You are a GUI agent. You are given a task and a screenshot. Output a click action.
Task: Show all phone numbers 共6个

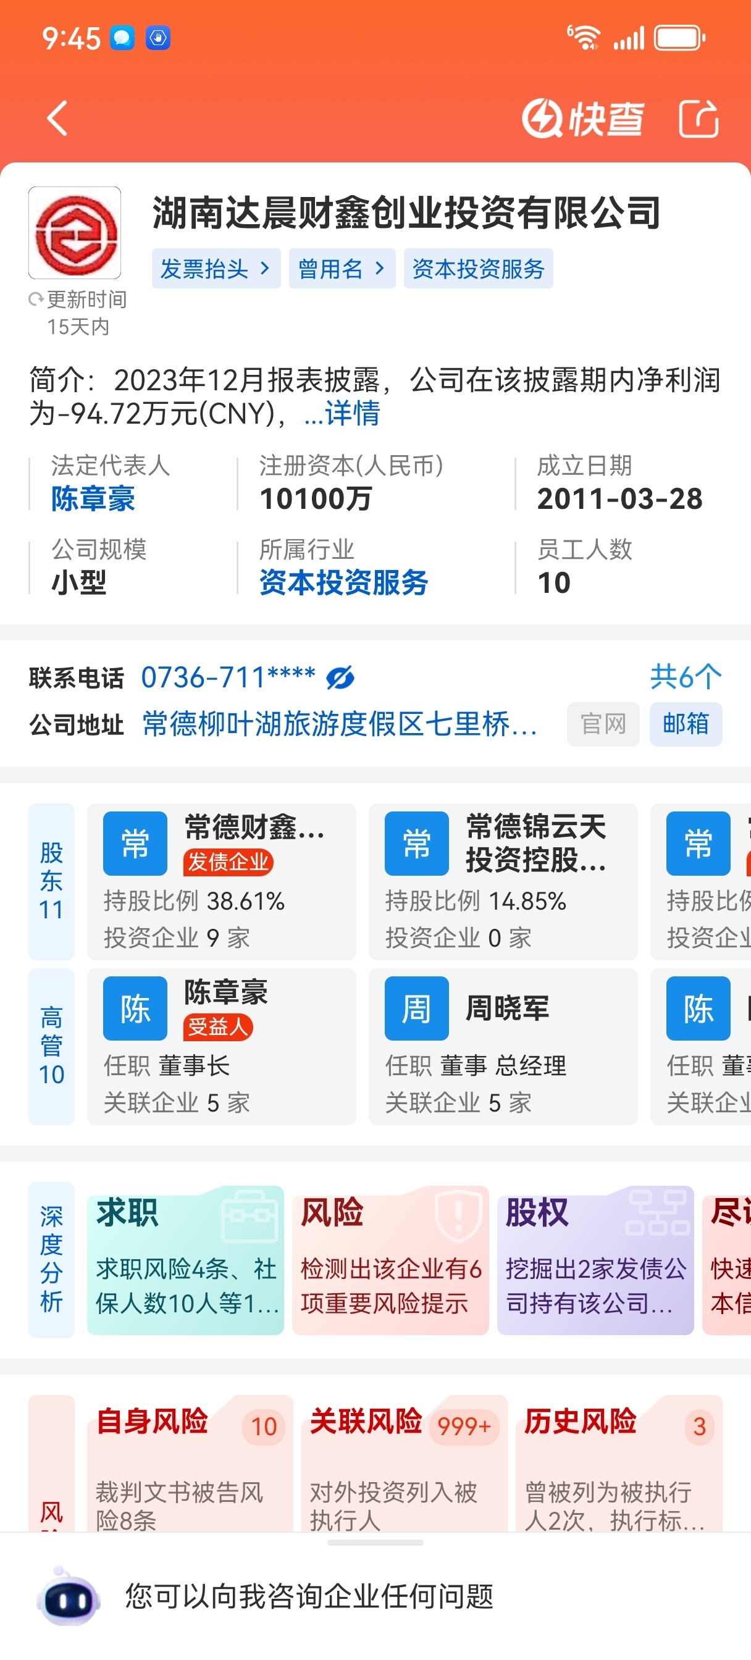pyautogui.click(x=686, y=677)
